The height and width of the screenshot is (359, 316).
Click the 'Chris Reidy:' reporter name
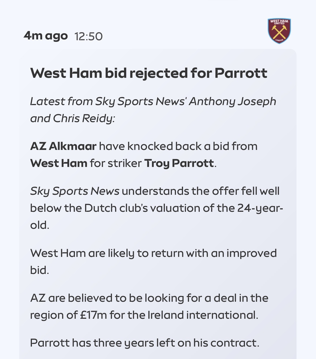pyautogui.click(x=84, y=118)
